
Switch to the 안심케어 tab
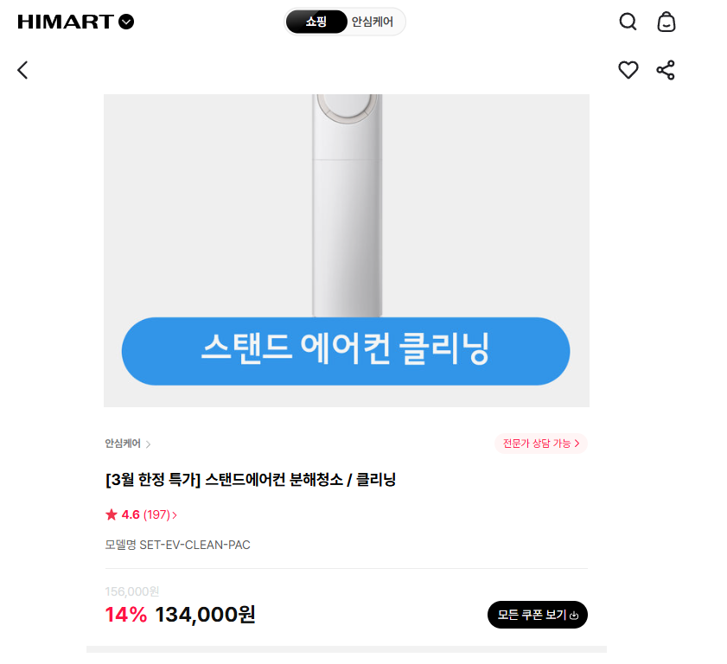pyautogui.click(x=373, y=22)
